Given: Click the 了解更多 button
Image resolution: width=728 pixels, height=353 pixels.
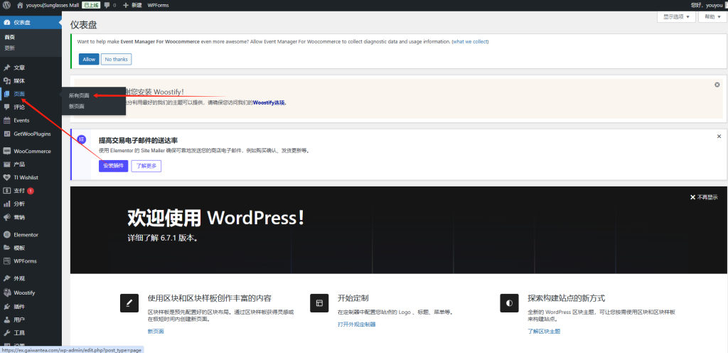Looking at the screenshot, I should (146, 166).
